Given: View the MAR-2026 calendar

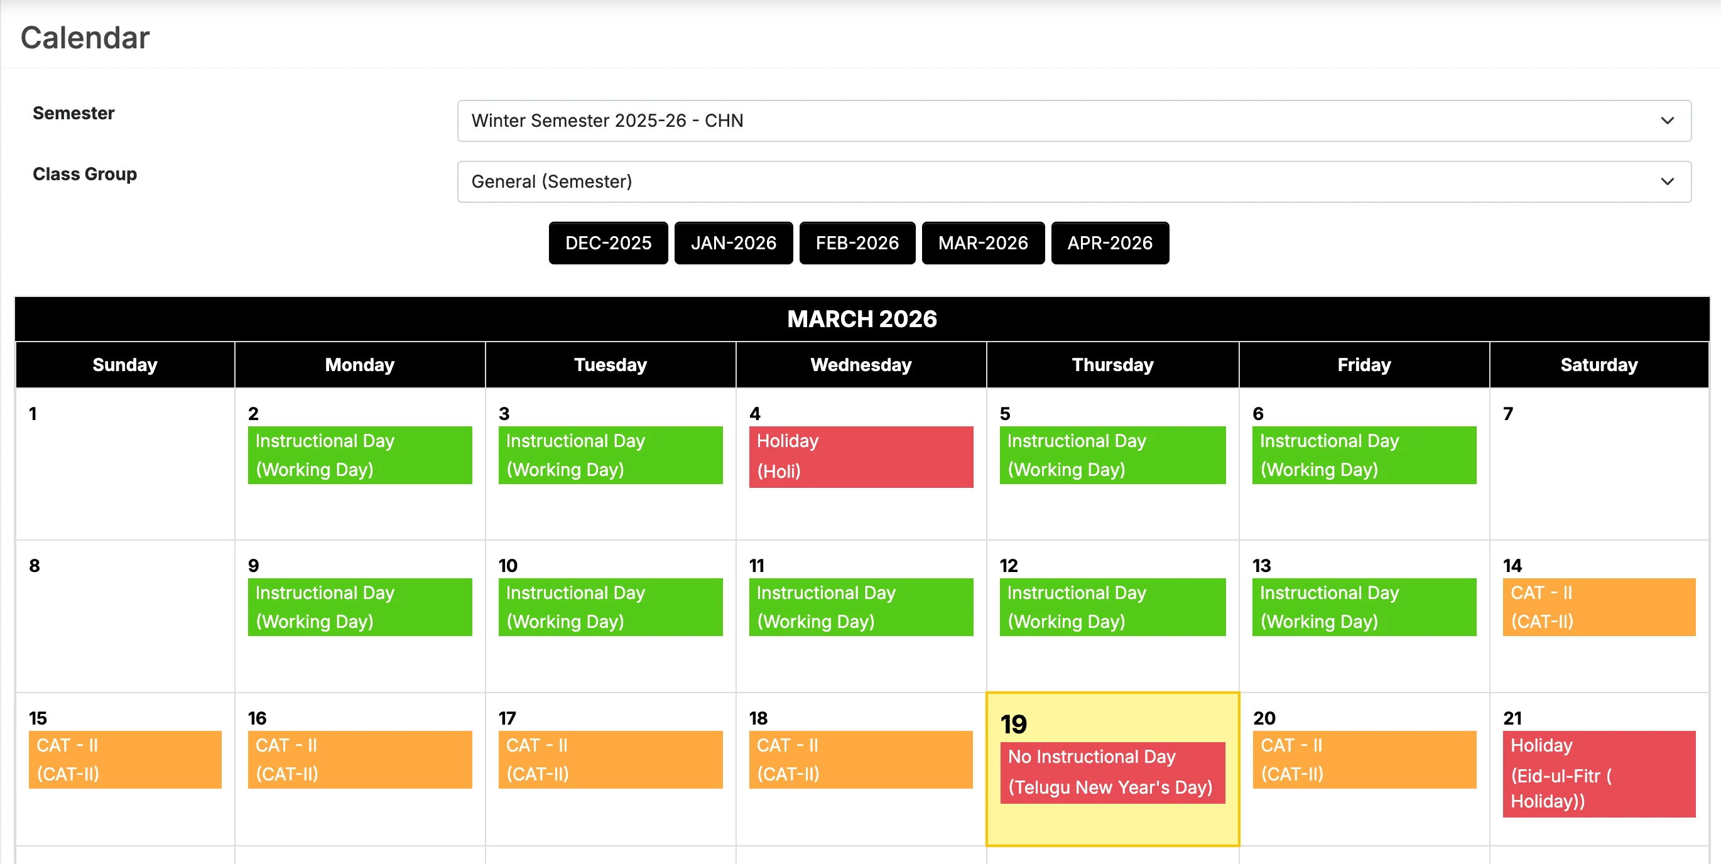Looking at the screenshot, I should (x=983, y=243).
